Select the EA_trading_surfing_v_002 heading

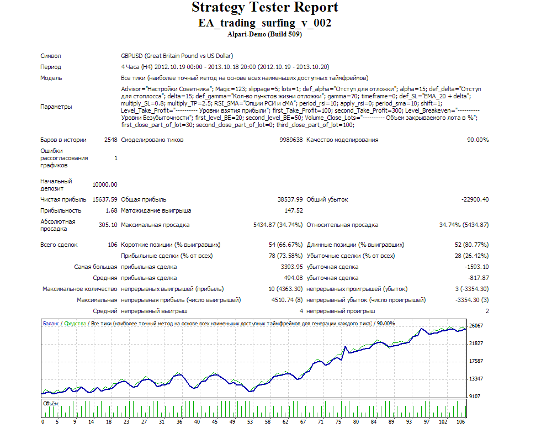[x=265, y=23]
